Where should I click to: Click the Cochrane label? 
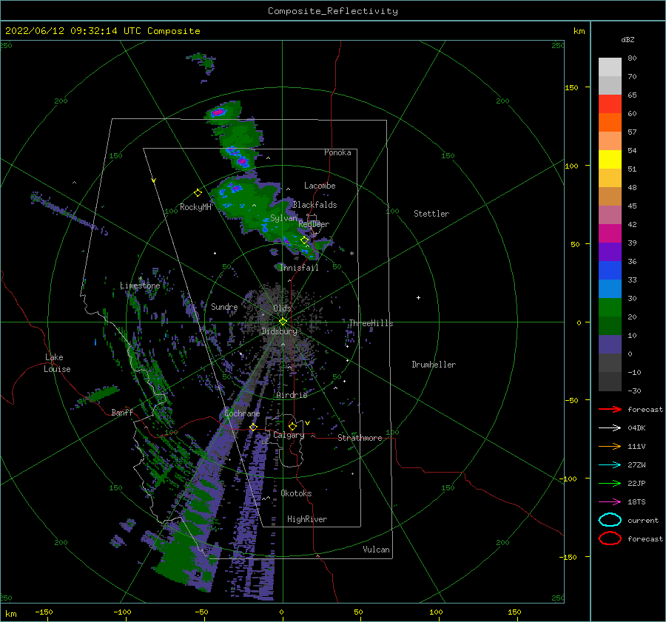pos(242,413)
